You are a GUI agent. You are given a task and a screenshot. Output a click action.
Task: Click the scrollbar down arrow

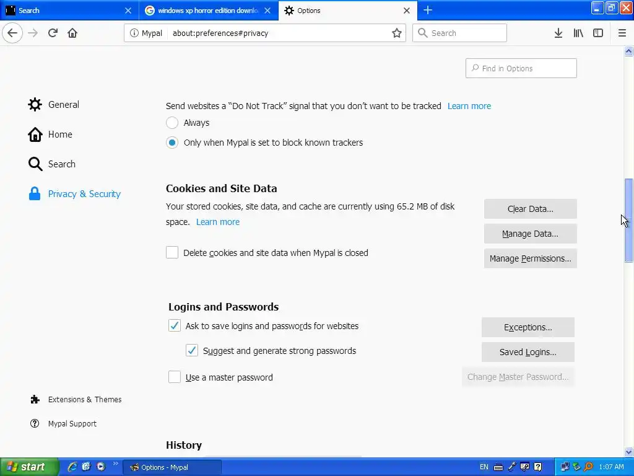point(628,452)
